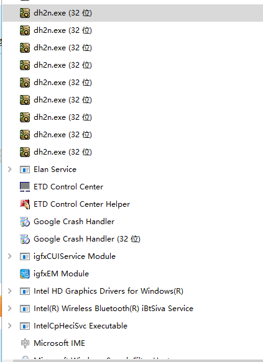Expand the igfxCUIService Module entry
The width and height of the screenshot is (263, 362).
click(x=10, y=256)
